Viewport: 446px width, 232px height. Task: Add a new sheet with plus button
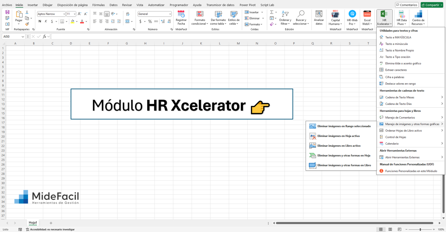51,223
